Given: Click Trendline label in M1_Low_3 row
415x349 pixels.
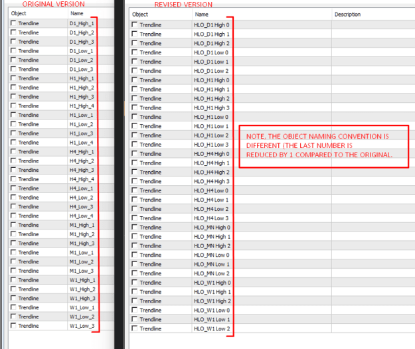Looking at the screenshot, I should click(x=29, y=271).
